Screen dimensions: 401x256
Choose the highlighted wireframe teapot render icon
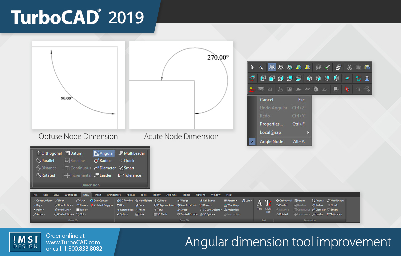coord(272,67)
